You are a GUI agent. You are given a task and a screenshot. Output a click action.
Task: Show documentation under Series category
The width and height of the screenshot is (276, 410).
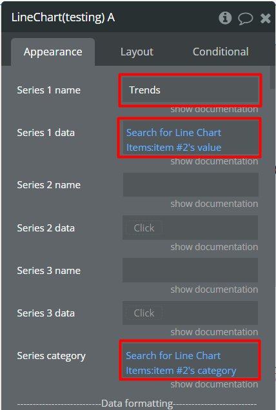[x=214, y=384]
